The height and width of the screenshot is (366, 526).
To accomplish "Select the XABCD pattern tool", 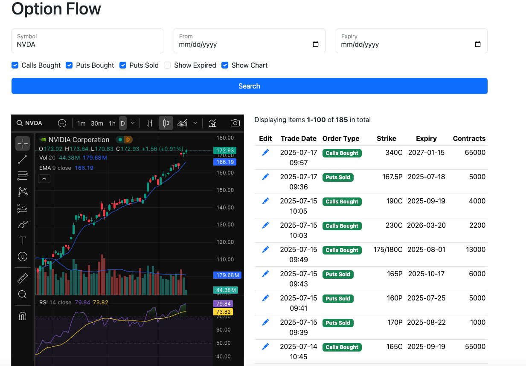I will (x=23, y=192).
